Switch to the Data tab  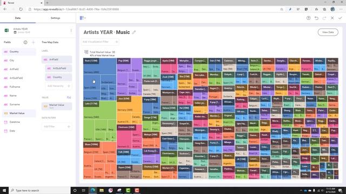click(18, 18)
